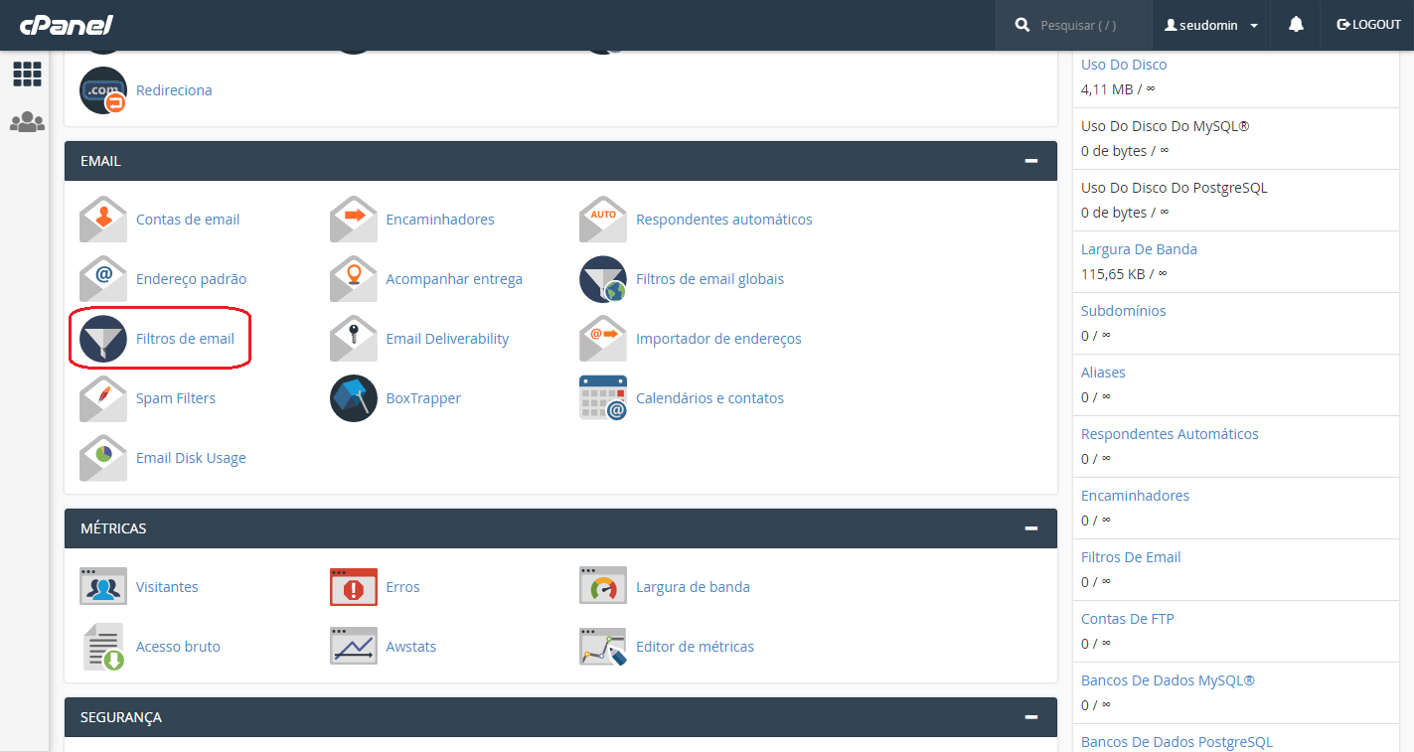The height and width of the screenshot is (752, 1414).
Task: Collapse the EMAIL section
Action: click(1031, 161)
